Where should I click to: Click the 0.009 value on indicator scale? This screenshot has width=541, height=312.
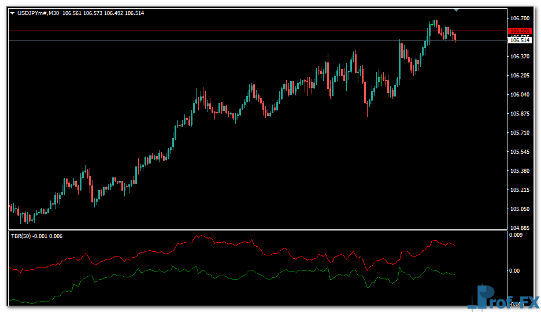516,235
